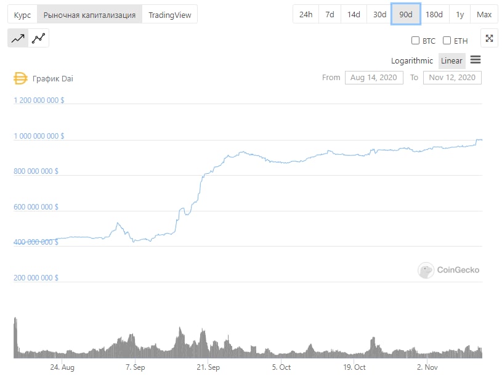
Task: Set chart range to 7d
Action: click(330, 14)
